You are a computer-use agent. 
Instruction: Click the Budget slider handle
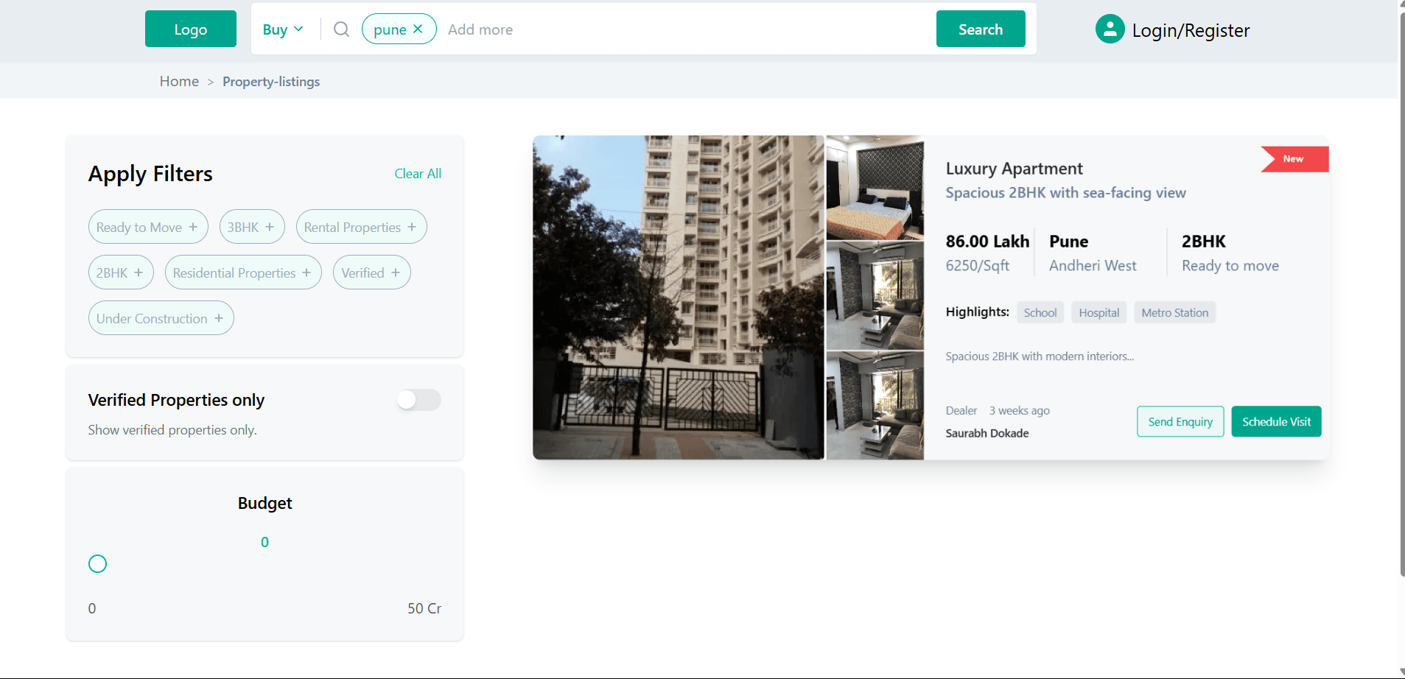pyautogui.click(x=97, y=564)
